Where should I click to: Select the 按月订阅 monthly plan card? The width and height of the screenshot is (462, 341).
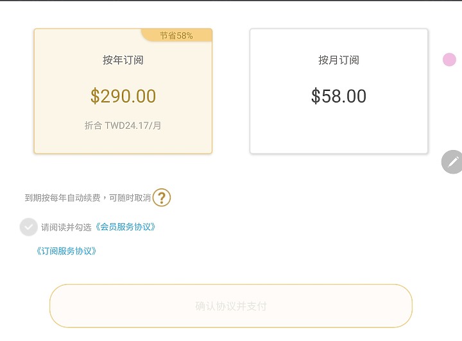(339, 91)
